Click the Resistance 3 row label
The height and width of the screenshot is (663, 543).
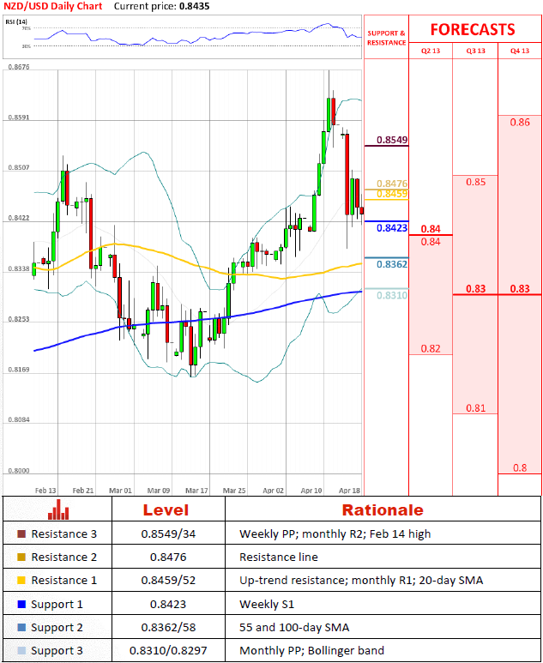pyautogui.click(x=63, y=534)
